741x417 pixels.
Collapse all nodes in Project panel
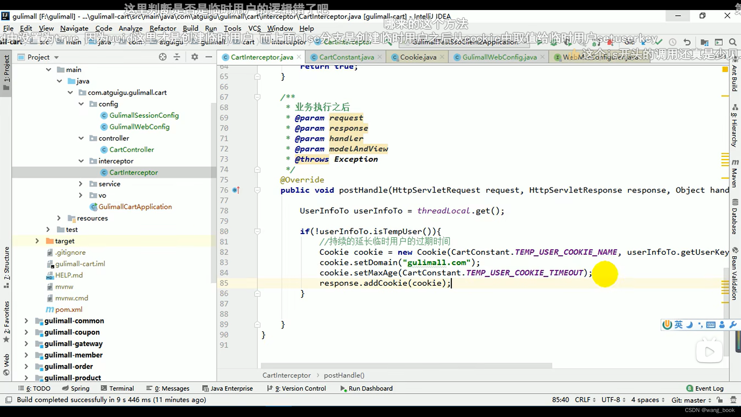pyautogui.click(x=177, y=57)
